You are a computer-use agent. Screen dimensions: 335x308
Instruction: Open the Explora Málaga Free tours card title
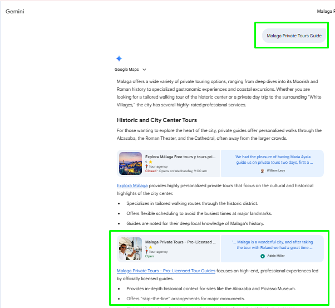click(180, 158)
